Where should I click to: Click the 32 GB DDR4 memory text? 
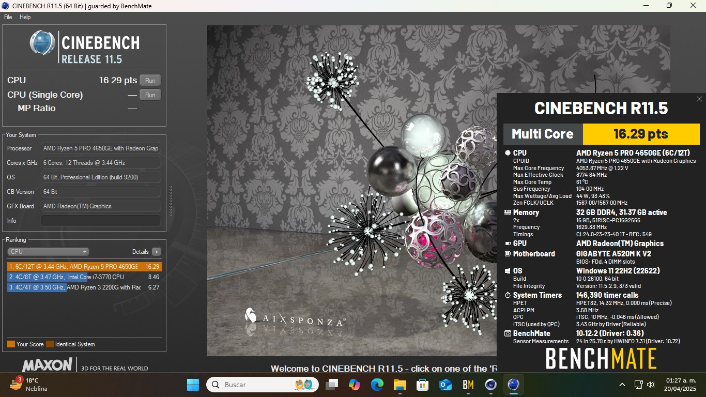tap(622, 212)
